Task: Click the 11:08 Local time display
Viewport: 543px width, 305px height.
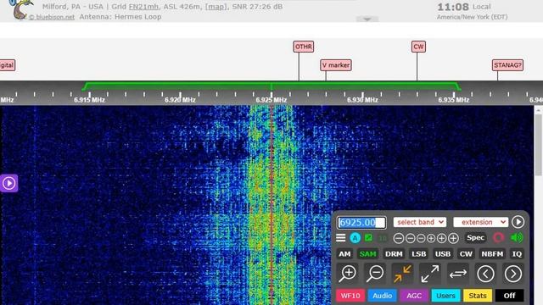Action: (464, 7)
